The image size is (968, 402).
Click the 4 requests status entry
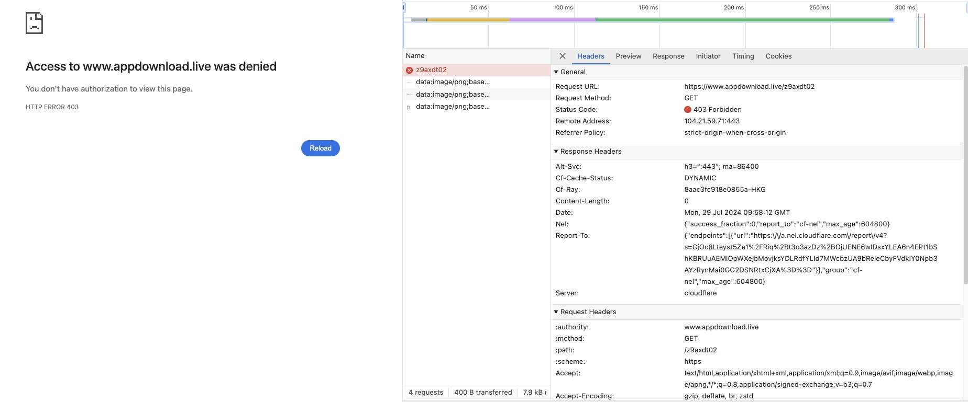426,393
